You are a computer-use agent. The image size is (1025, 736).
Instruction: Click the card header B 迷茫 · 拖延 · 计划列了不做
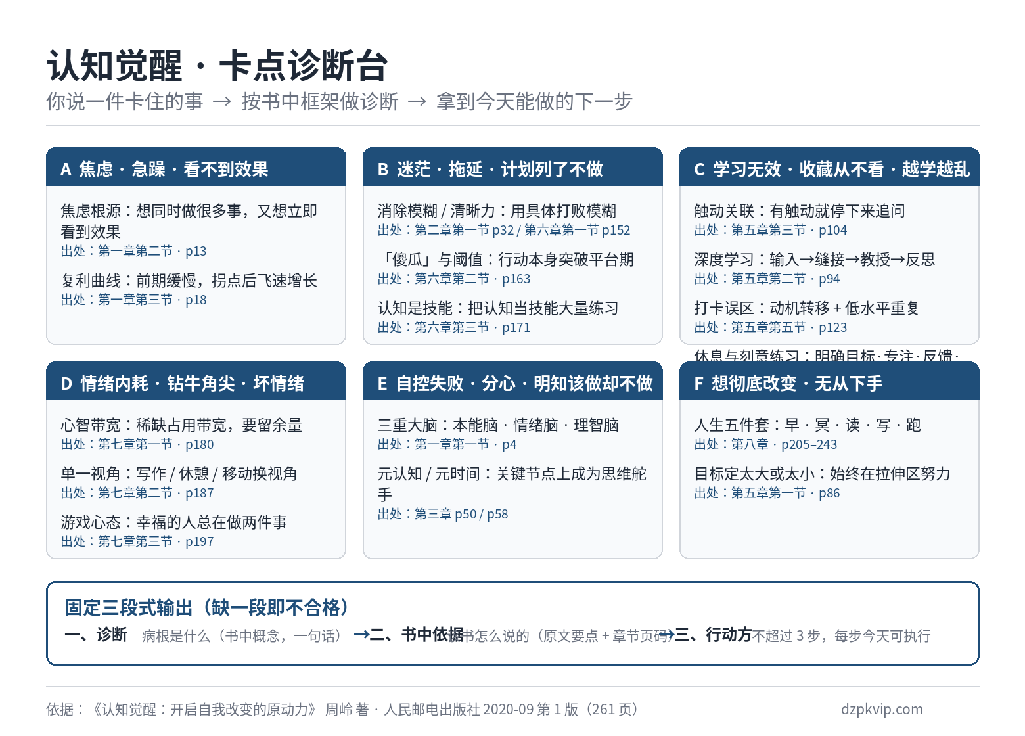coord(512,168)
